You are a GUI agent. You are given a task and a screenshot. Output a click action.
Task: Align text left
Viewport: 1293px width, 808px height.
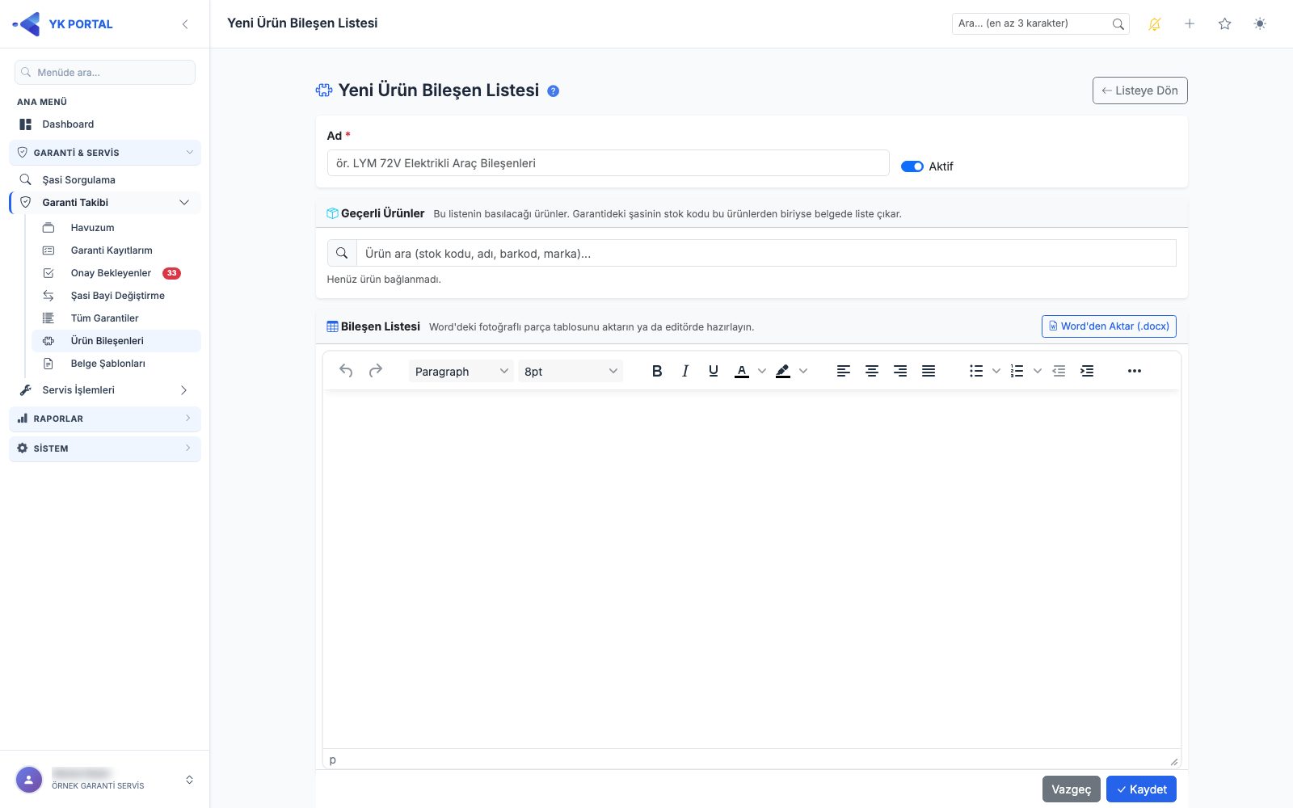(x=844, y=371)
